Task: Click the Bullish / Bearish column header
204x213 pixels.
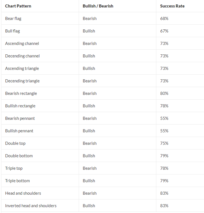Action: coord(98,6)
